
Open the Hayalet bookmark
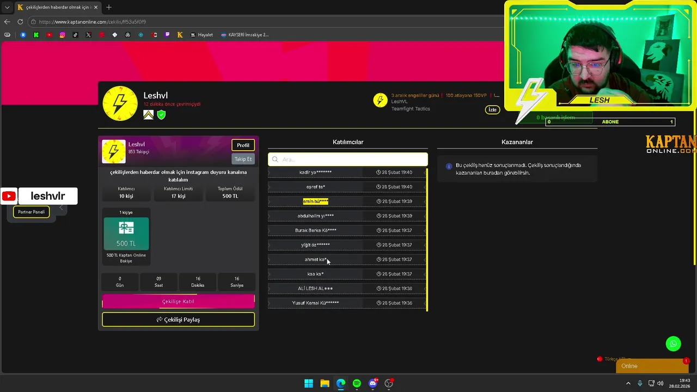coord(201,35)
